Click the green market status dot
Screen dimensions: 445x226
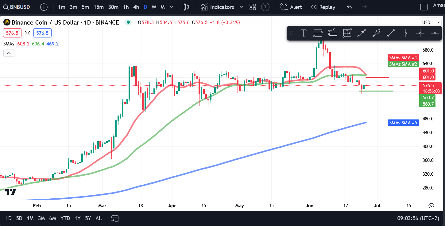pos(128,22)
